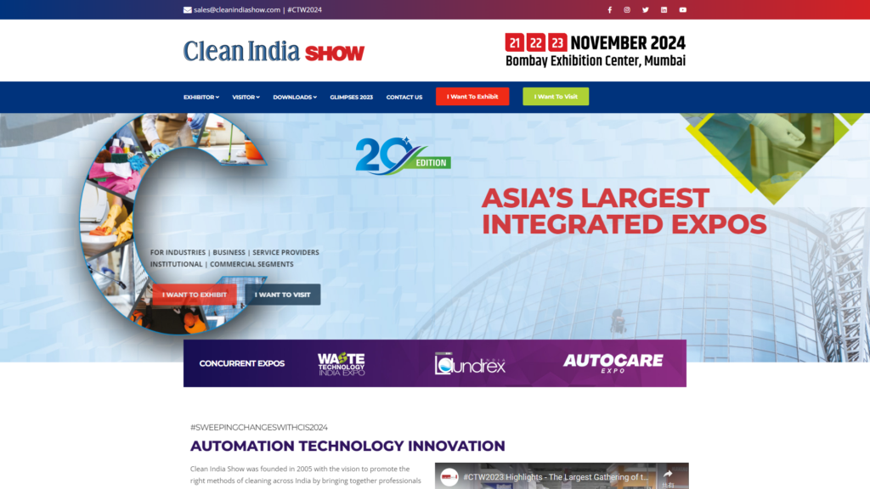Image resolution: width=870 pixels, height=489 pixels.
Task: Click Asia's Largest Integrated Expos headline
Action: point(624,211)
